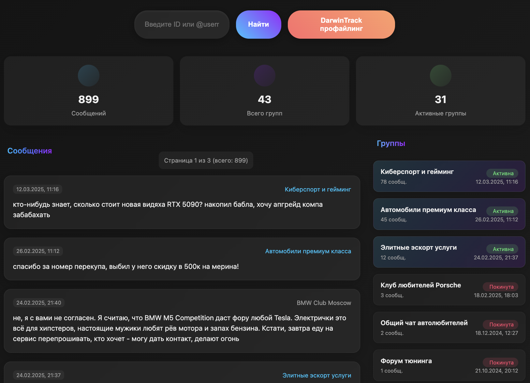Select the RTX 5090 message text
This screenshot has width=530, height=383.
pyautogui.click(x=168, y=210)
